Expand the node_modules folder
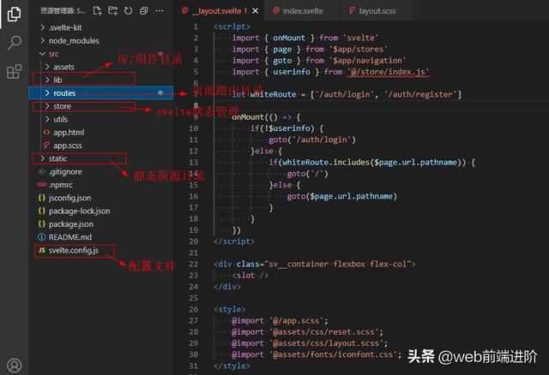Viewport: 549px width, 375px height. point(101,41)
